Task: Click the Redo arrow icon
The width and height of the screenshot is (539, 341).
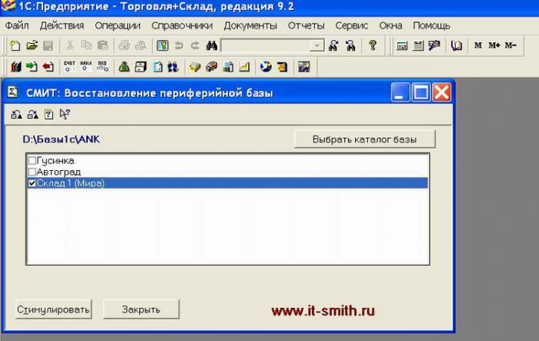Action: click(195, 45)
